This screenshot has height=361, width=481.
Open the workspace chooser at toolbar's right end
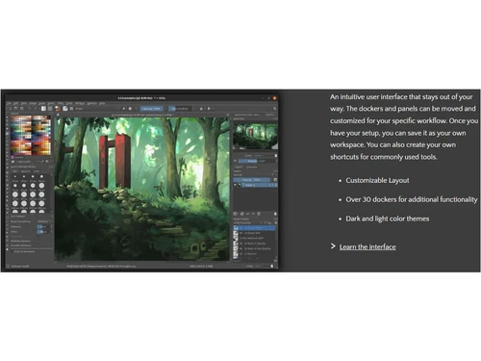[x=275, y=109]
